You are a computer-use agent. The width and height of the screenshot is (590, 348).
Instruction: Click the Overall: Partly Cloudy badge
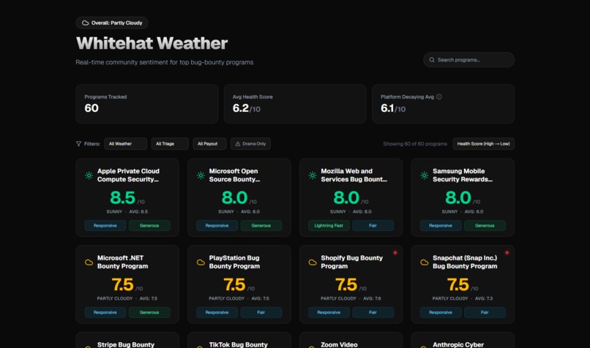pos(112,23)
